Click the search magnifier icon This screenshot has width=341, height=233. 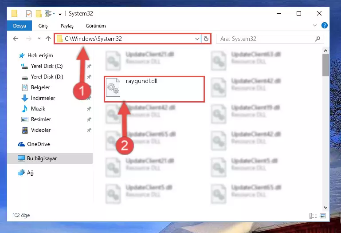tap(317, 39)
